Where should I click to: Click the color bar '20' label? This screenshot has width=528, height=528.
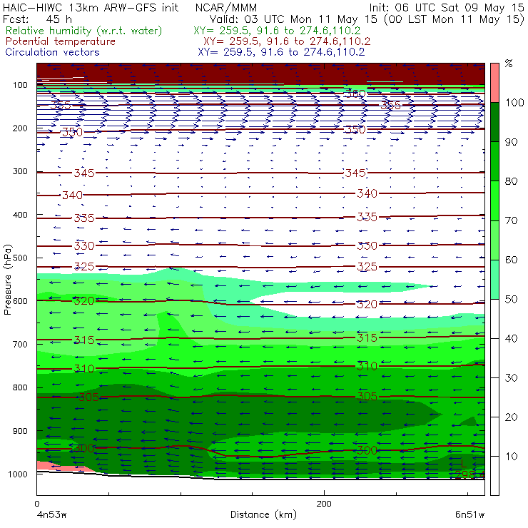pos(512,417)
